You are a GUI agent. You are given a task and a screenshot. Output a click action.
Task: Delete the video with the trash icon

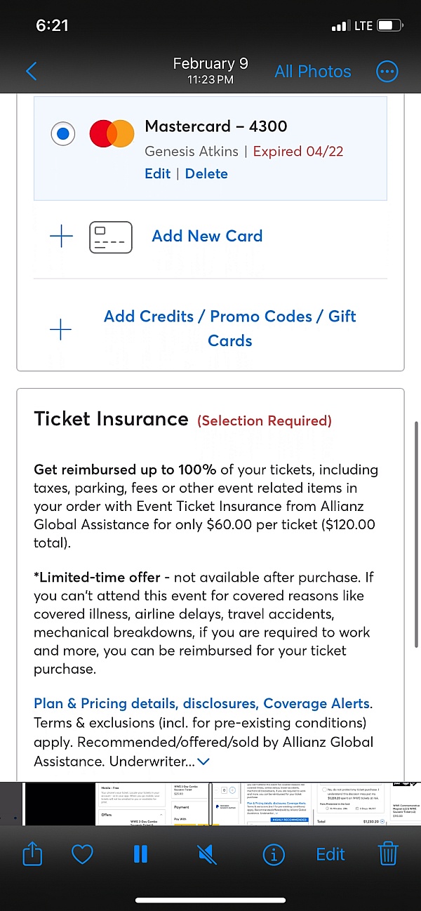pyautogui.click(x=388, y=853)
